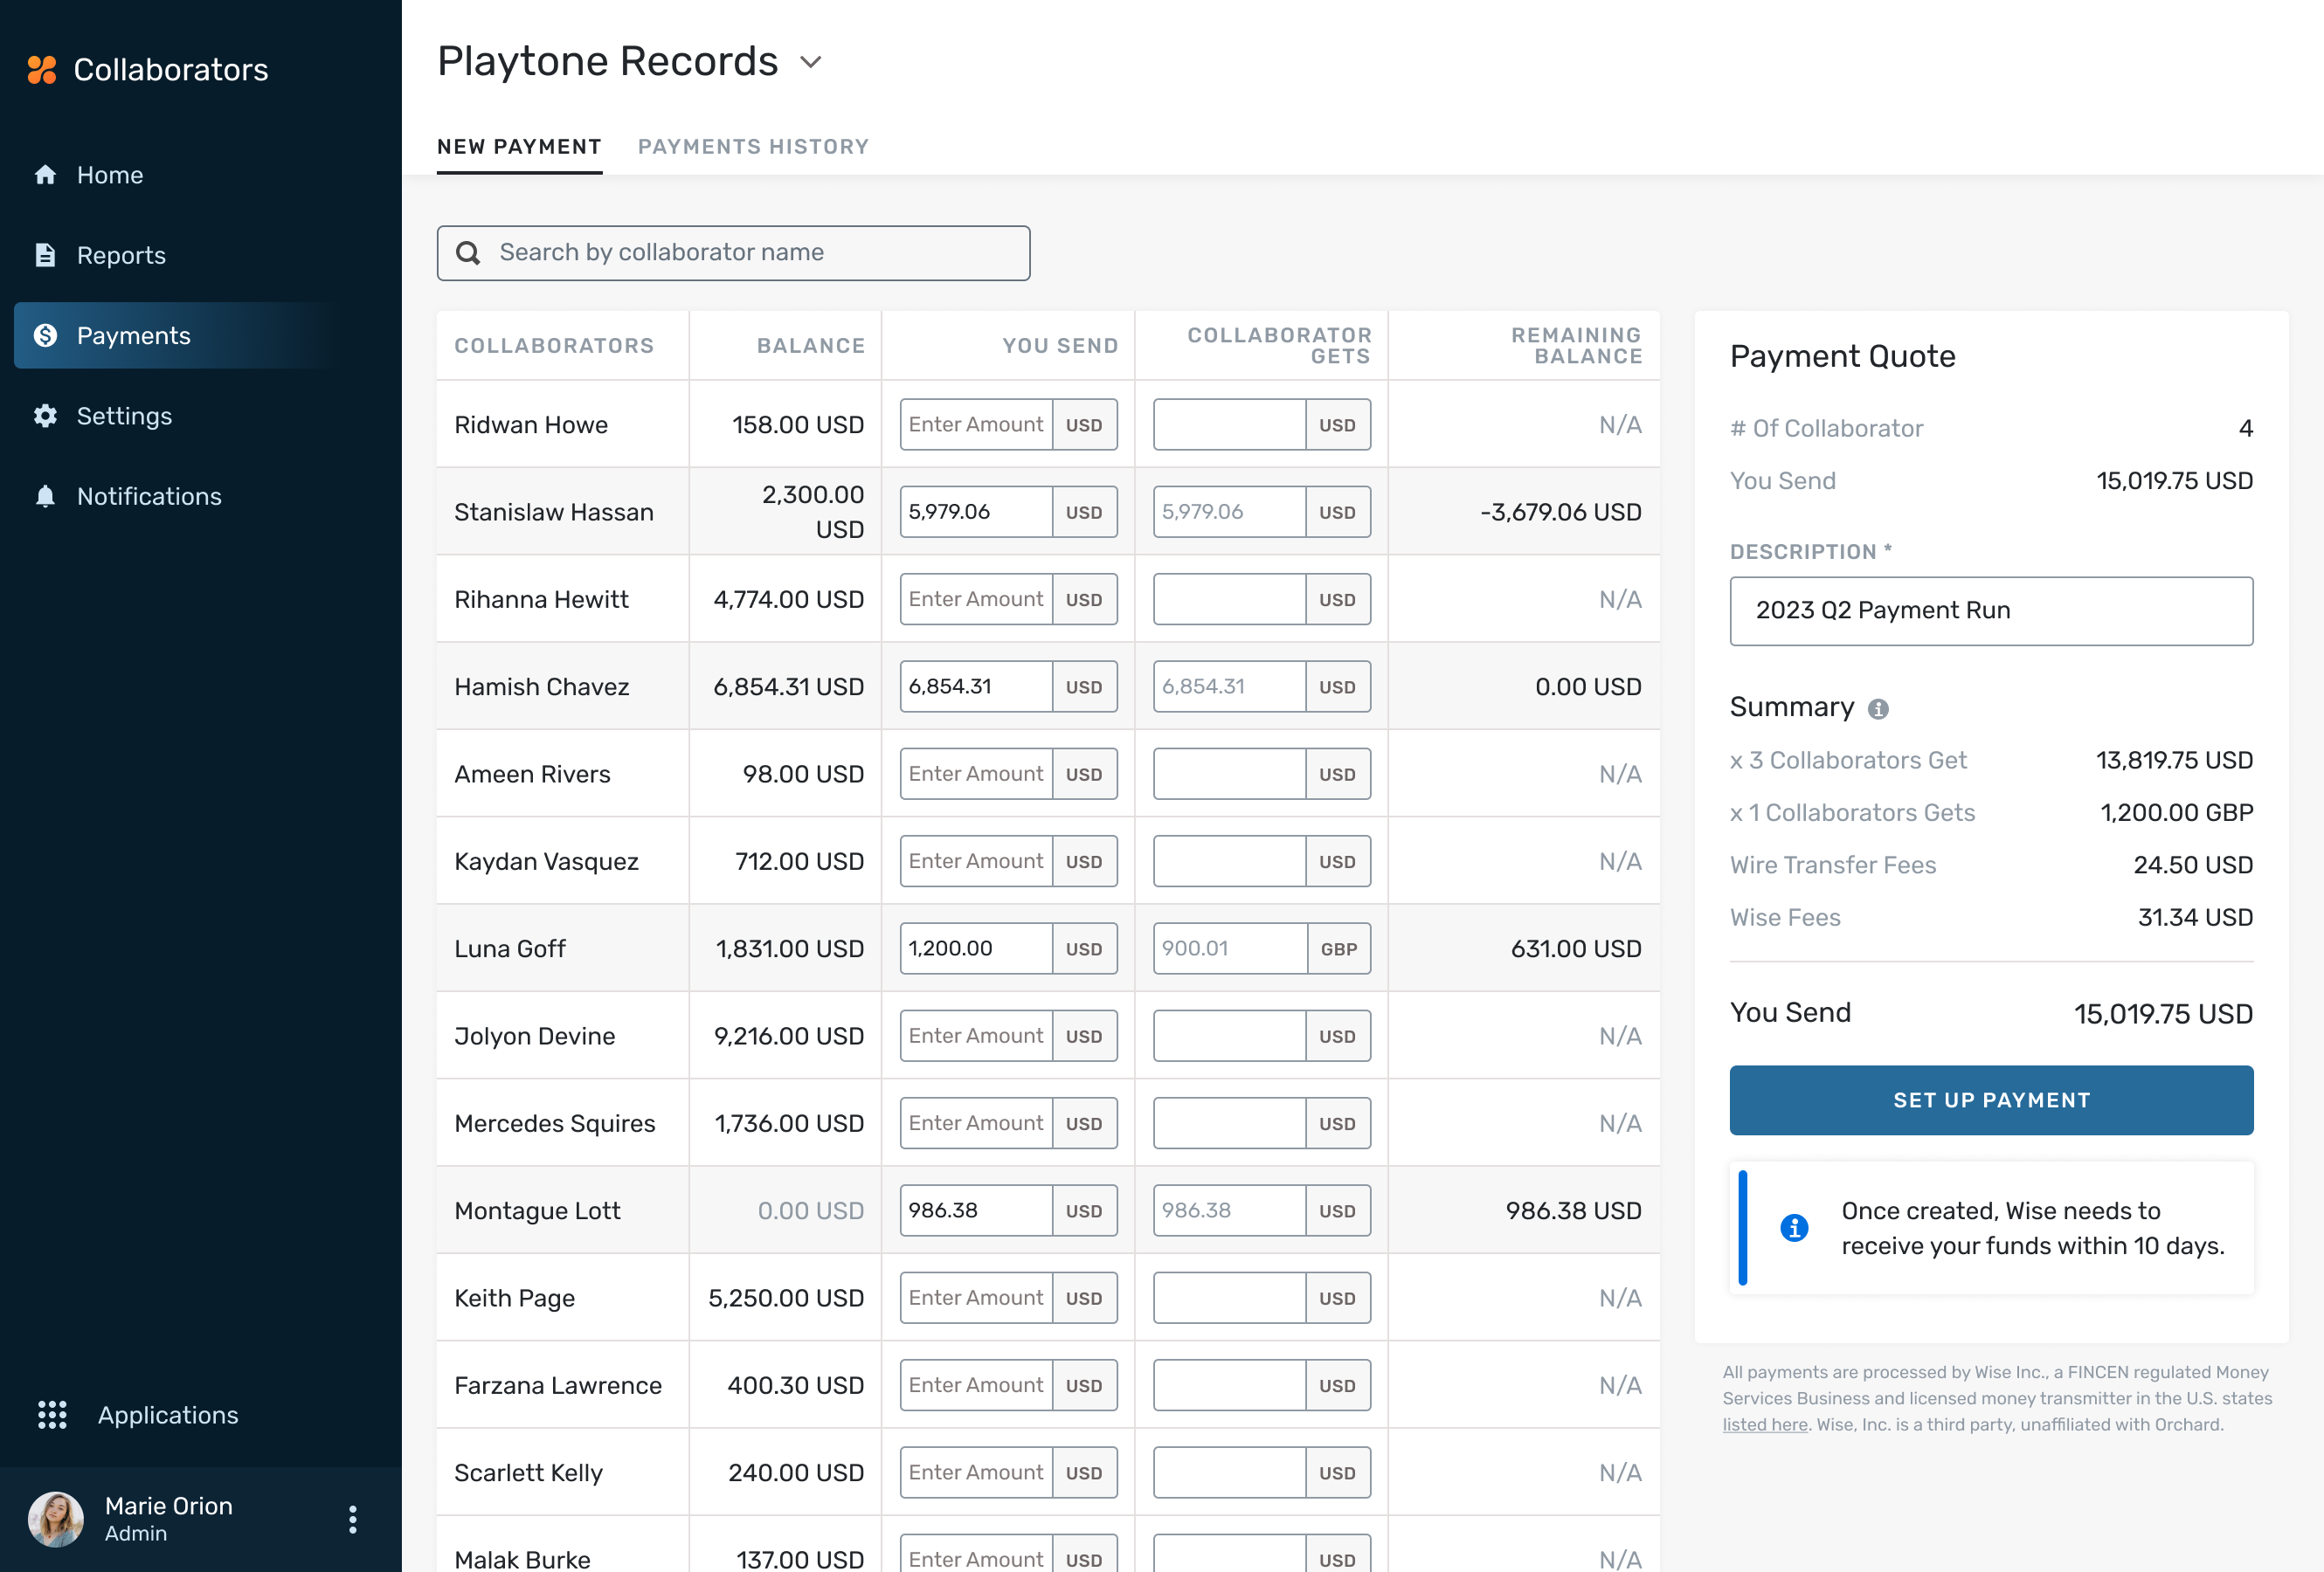Open the USD selector in Ridwan Howe's row
This screenshot has width=2324, height=1572.
coord(1085,424)
